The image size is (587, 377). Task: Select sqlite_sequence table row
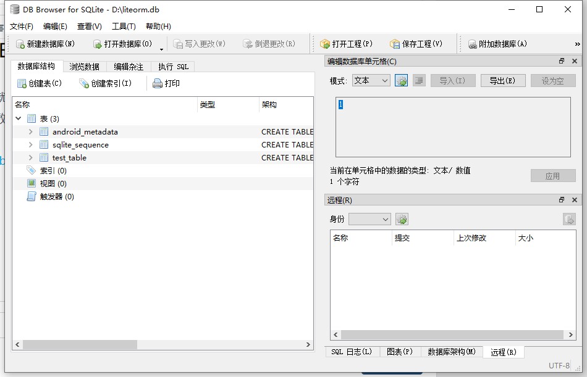pyautogui.click(x=163, y=145)
